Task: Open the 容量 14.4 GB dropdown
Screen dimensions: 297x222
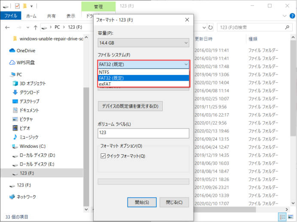Action: (143, 43)
